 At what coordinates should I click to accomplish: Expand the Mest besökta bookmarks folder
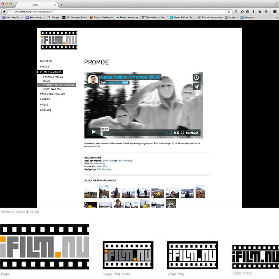point(13,17)
